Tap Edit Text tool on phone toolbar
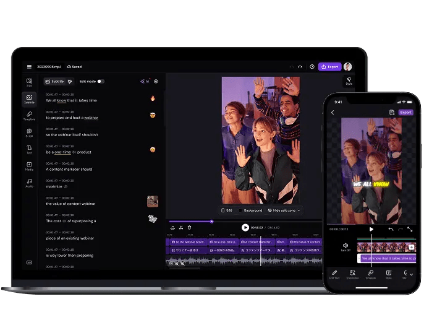This screenshot has width=424, height=312. (334, 274)
